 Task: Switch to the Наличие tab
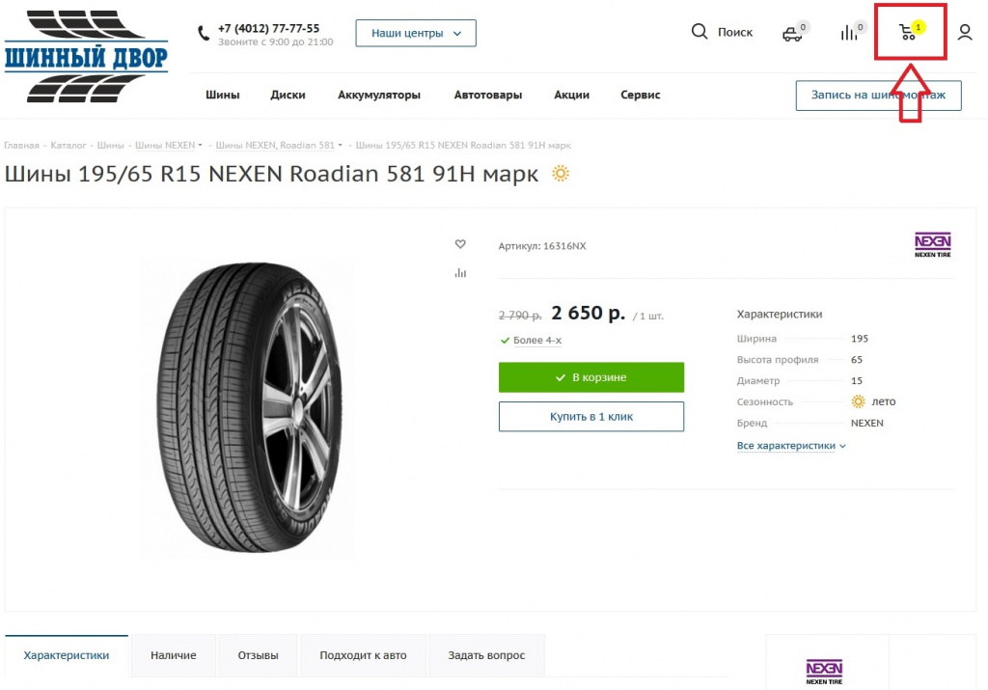174,655
